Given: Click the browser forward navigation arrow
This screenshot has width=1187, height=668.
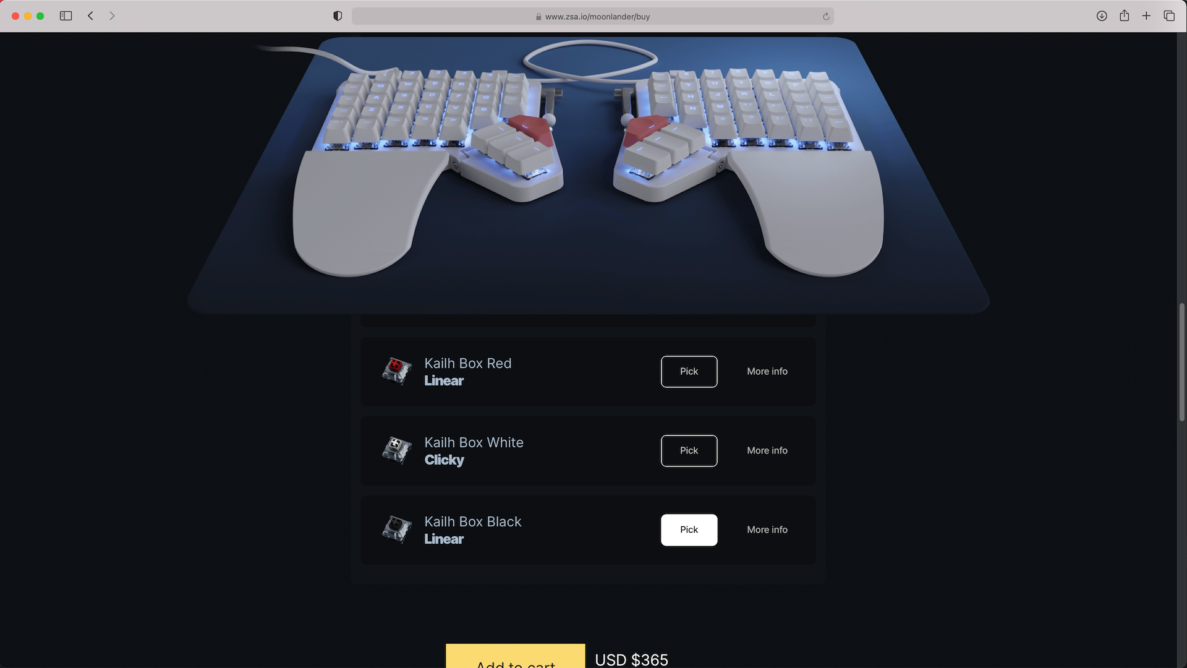Looking at the screenshot, I should [x=112, y=15].
